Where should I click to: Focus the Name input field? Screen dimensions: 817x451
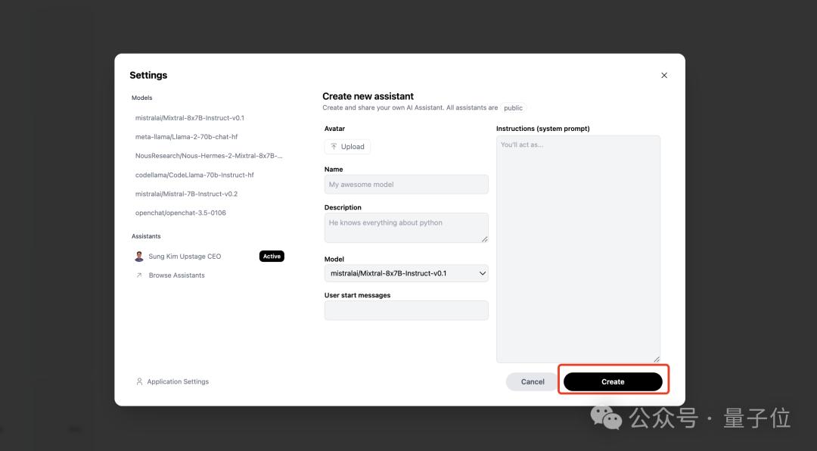(x=406, y=184)
